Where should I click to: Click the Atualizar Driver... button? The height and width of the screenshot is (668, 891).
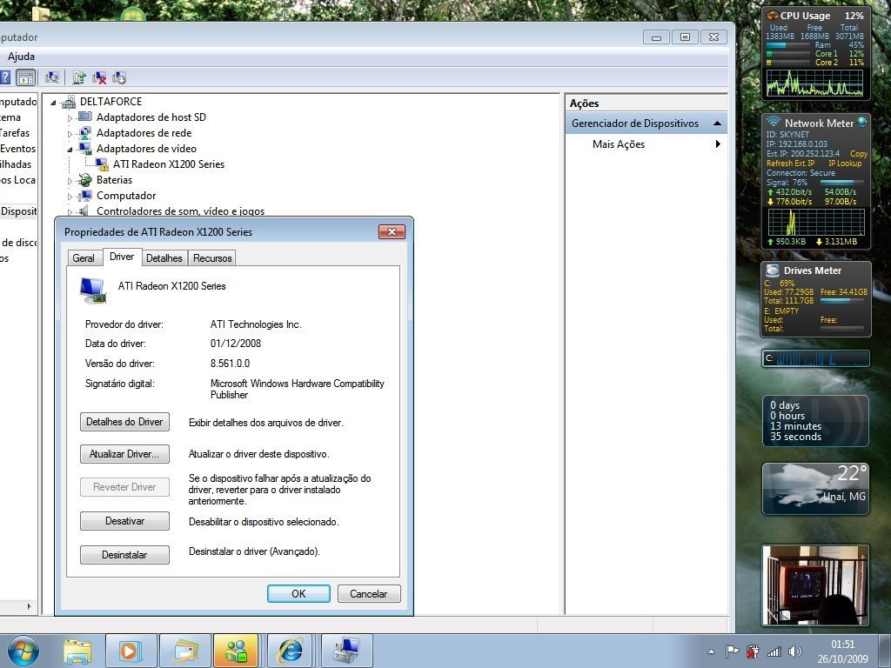(x=124, y=454)
